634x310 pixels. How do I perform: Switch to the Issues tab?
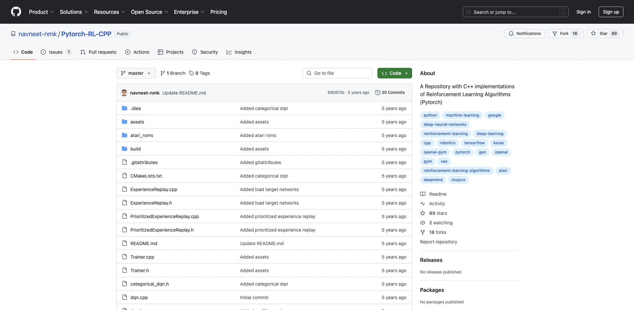point(56,52)
